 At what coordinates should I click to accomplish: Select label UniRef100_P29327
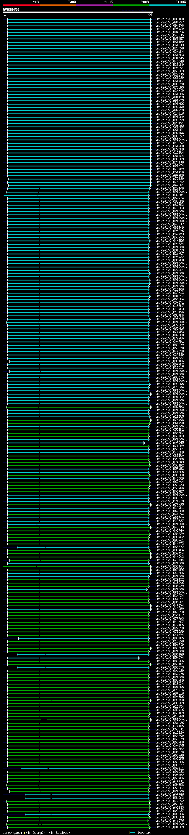click(x=170, y=521)
